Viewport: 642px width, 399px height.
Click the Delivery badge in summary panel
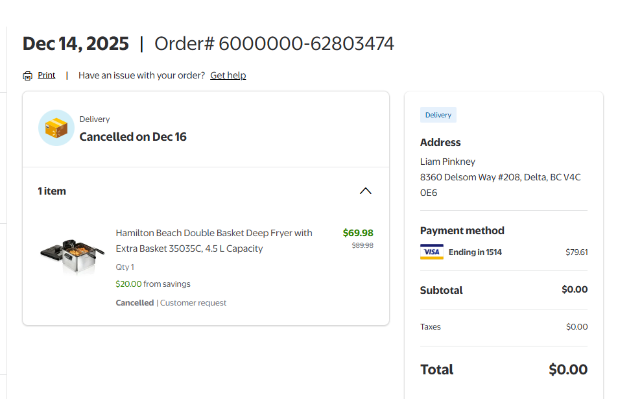(x=438, y=115)
